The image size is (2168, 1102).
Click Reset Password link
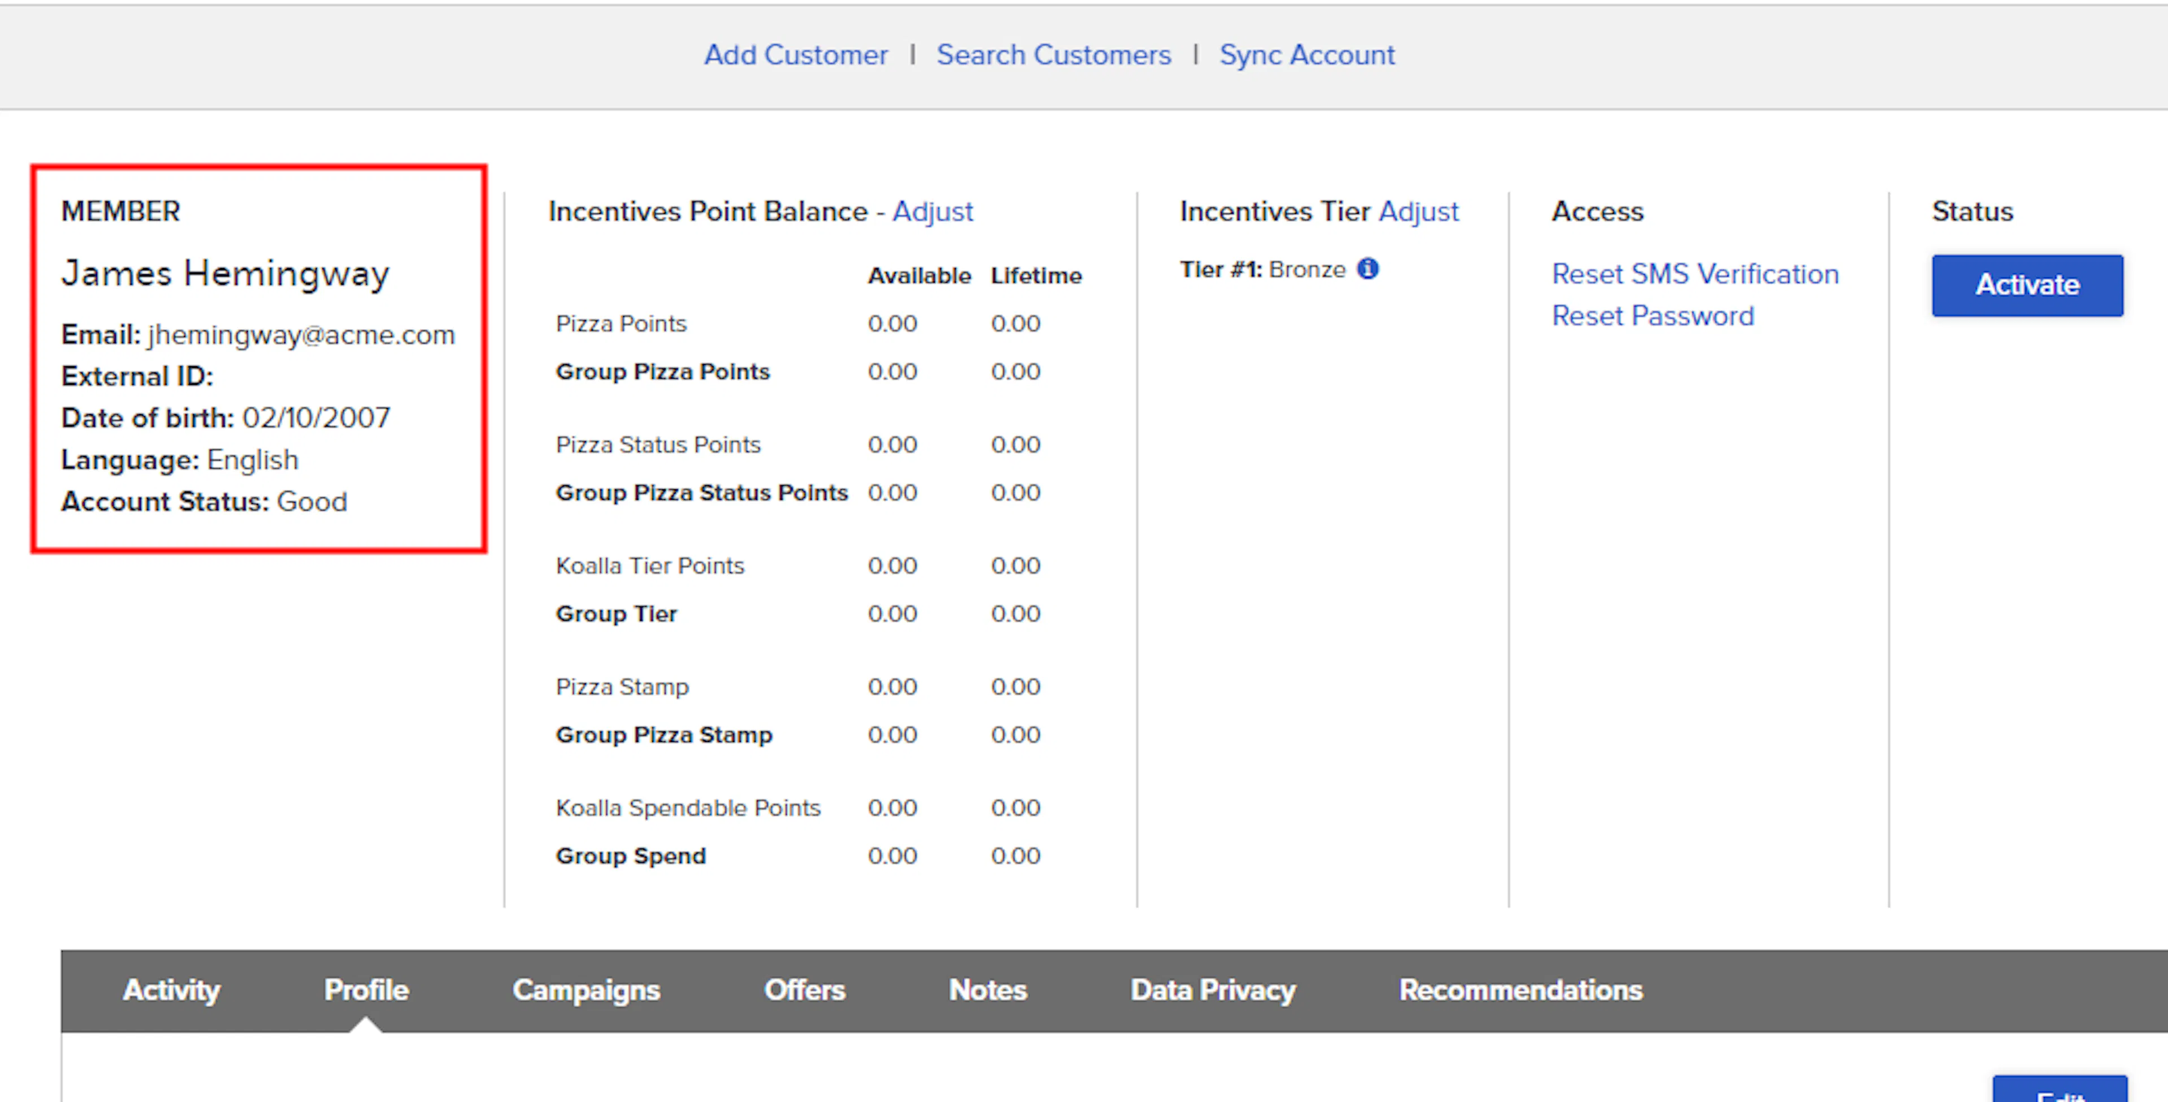point(1653,315)
